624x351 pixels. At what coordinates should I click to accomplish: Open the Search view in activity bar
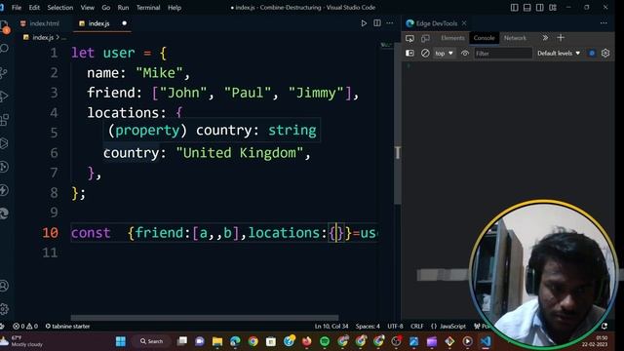4,49
